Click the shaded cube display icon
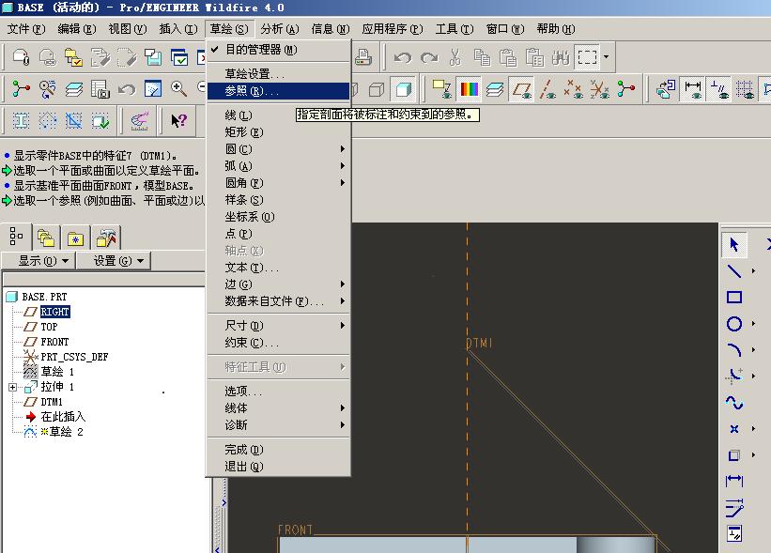The image size is (771, 553). tap(403, 89)
